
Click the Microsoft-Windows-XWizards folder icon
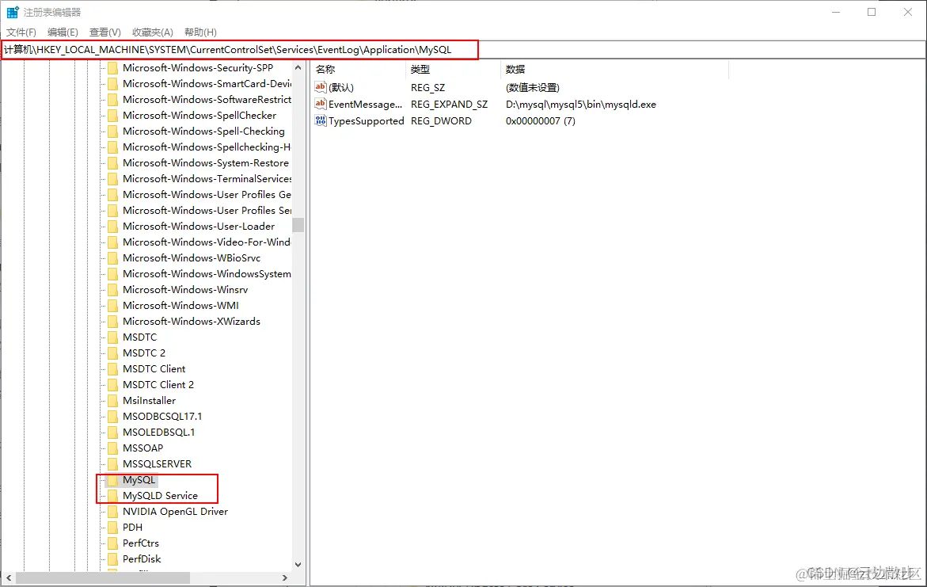pyautogui.click(x=112, y=322)
